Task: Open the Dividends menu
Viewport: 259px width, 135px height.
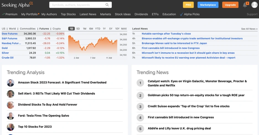Action: coord(141,14)
